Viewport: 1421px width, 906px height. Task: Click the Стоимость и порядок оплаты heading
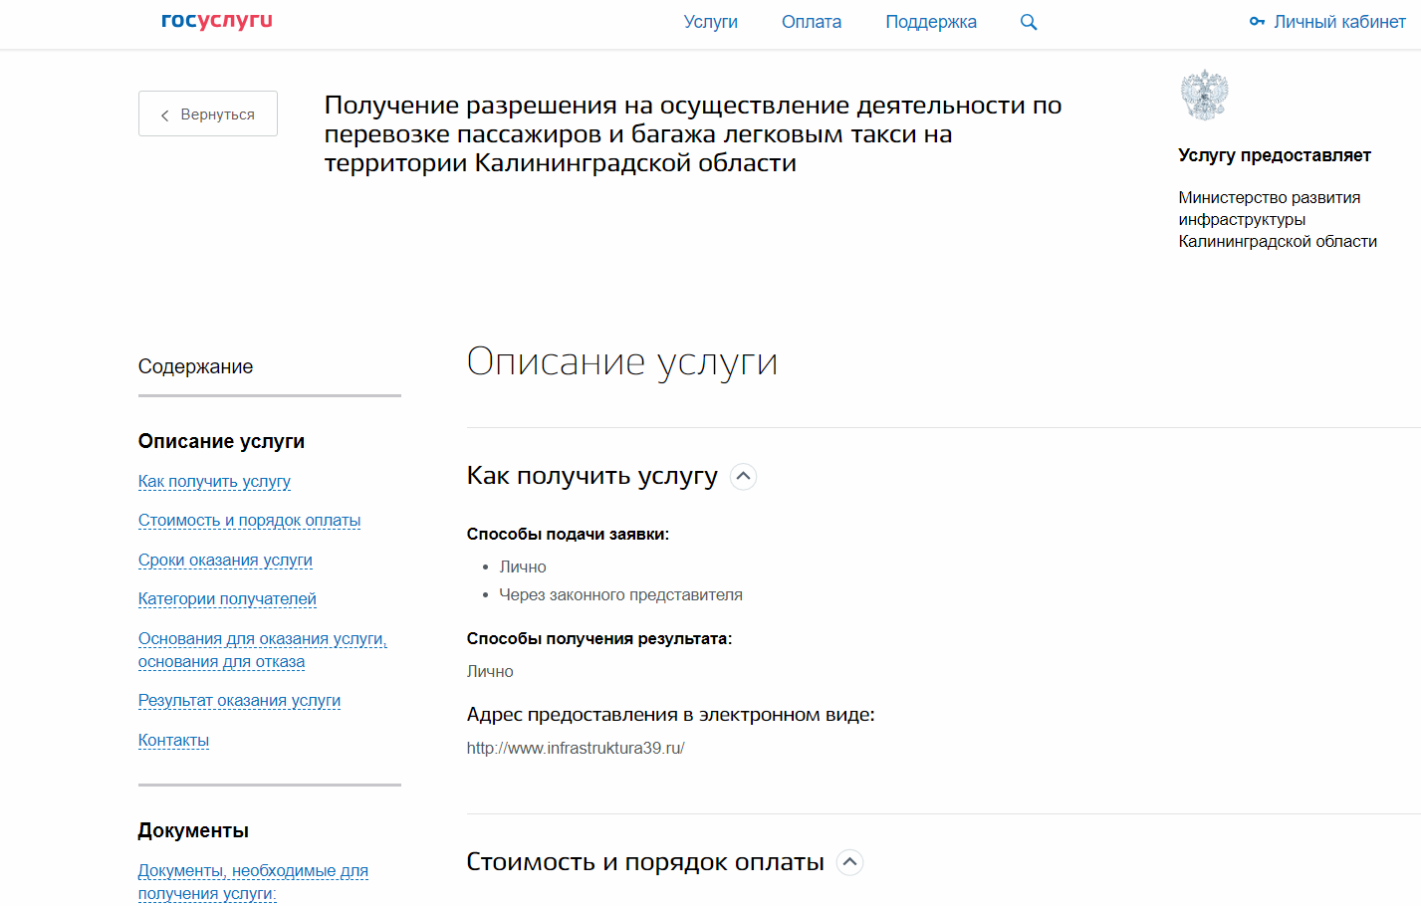(x=645, y=862)
